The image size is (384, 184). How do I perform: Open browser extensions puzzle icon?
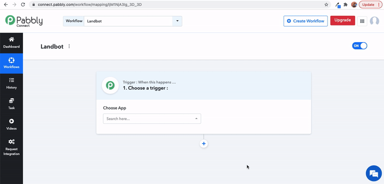click(346, 5)
